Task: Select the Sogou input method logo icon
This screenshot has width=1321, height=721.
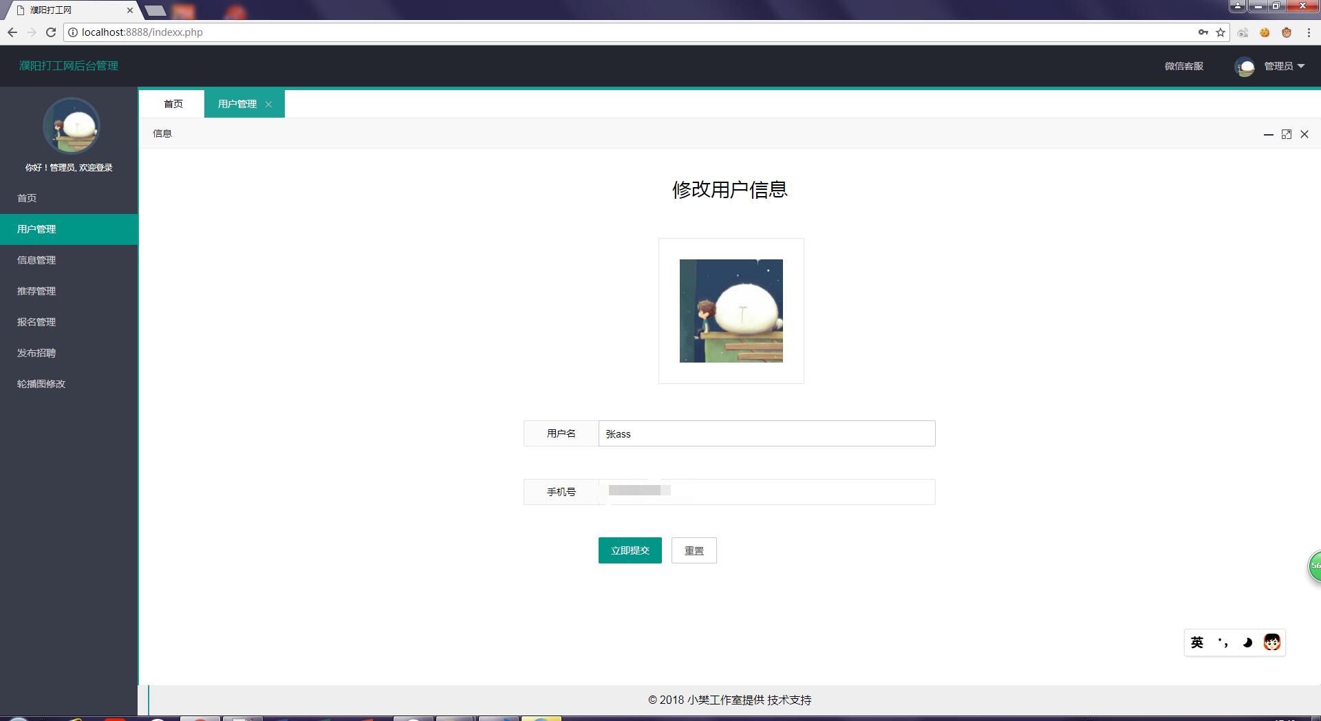Action: (x=1272, y=642)
